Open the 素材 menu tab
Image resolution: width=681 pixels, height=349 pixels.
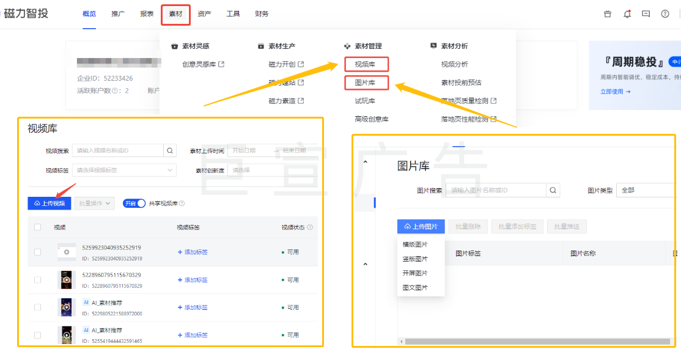(175, 14)
